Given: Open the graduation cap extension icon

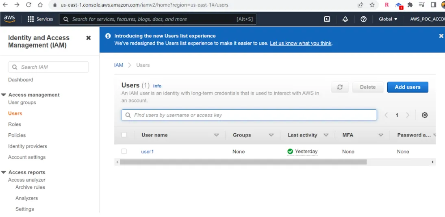Looking at the screenshot, I should pyautogui.click(x=399, y=5).
